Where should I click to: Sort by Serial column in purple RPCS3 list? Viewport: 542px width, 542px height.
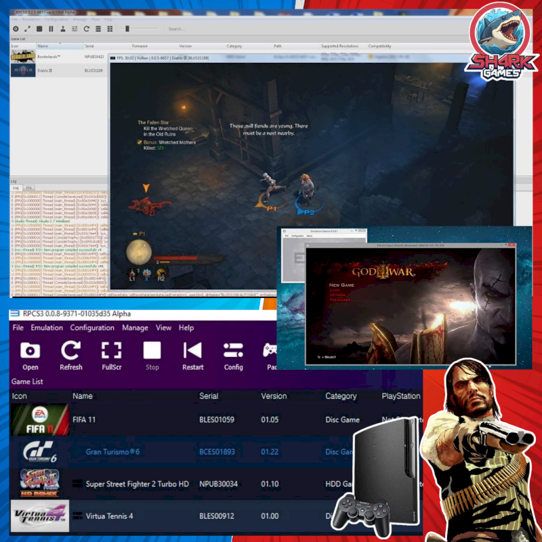pos(209,396)
